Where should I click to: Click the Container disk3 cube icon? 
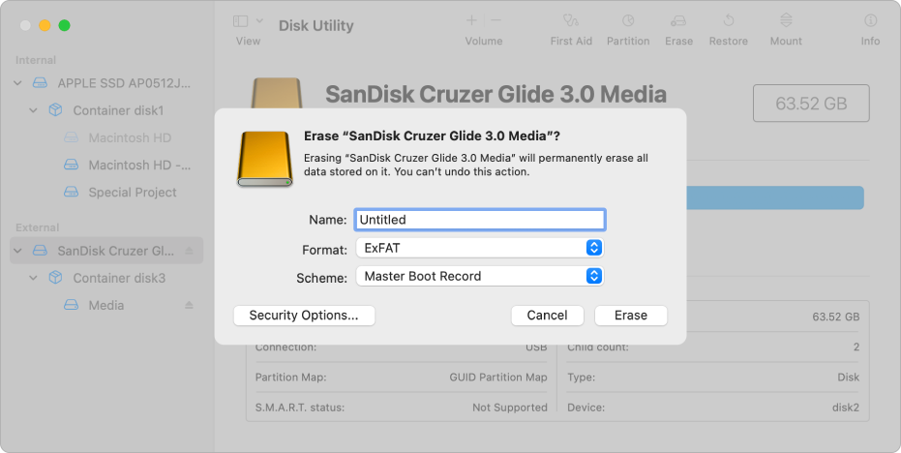[56, 278]
